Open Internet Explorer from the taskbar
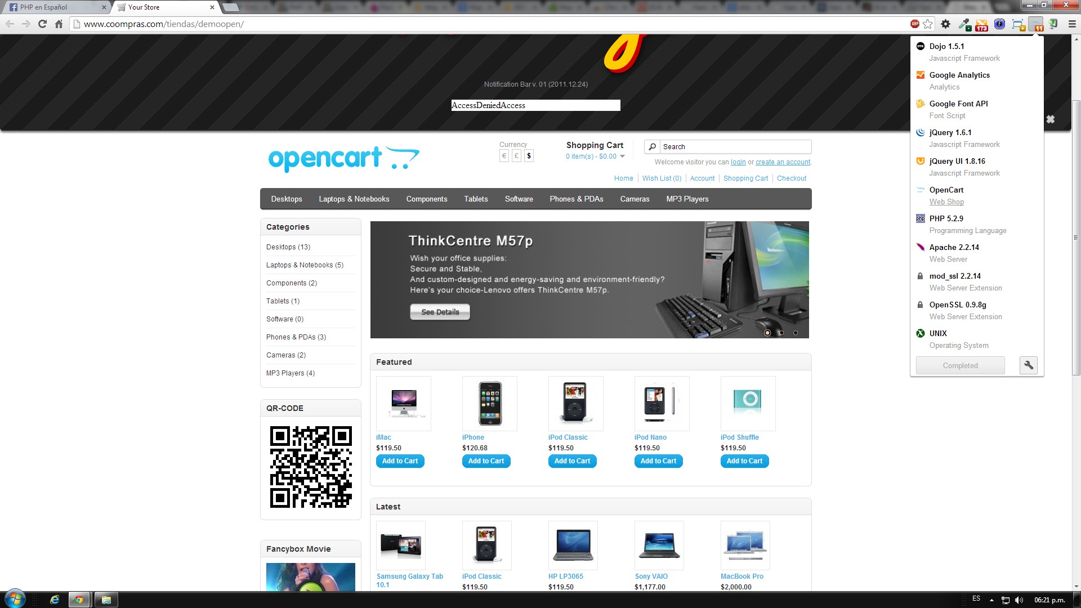Image resolution: width=1081 pixels, height=608 pixels. click(55, 600)
